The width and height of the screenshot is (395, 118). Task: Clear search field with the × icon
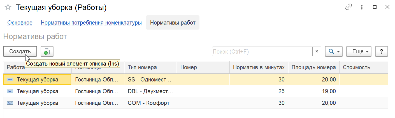tap(317, 52)
